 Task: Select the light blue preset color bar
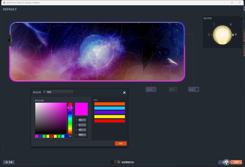pyautogui.click(x=110, y=108)
